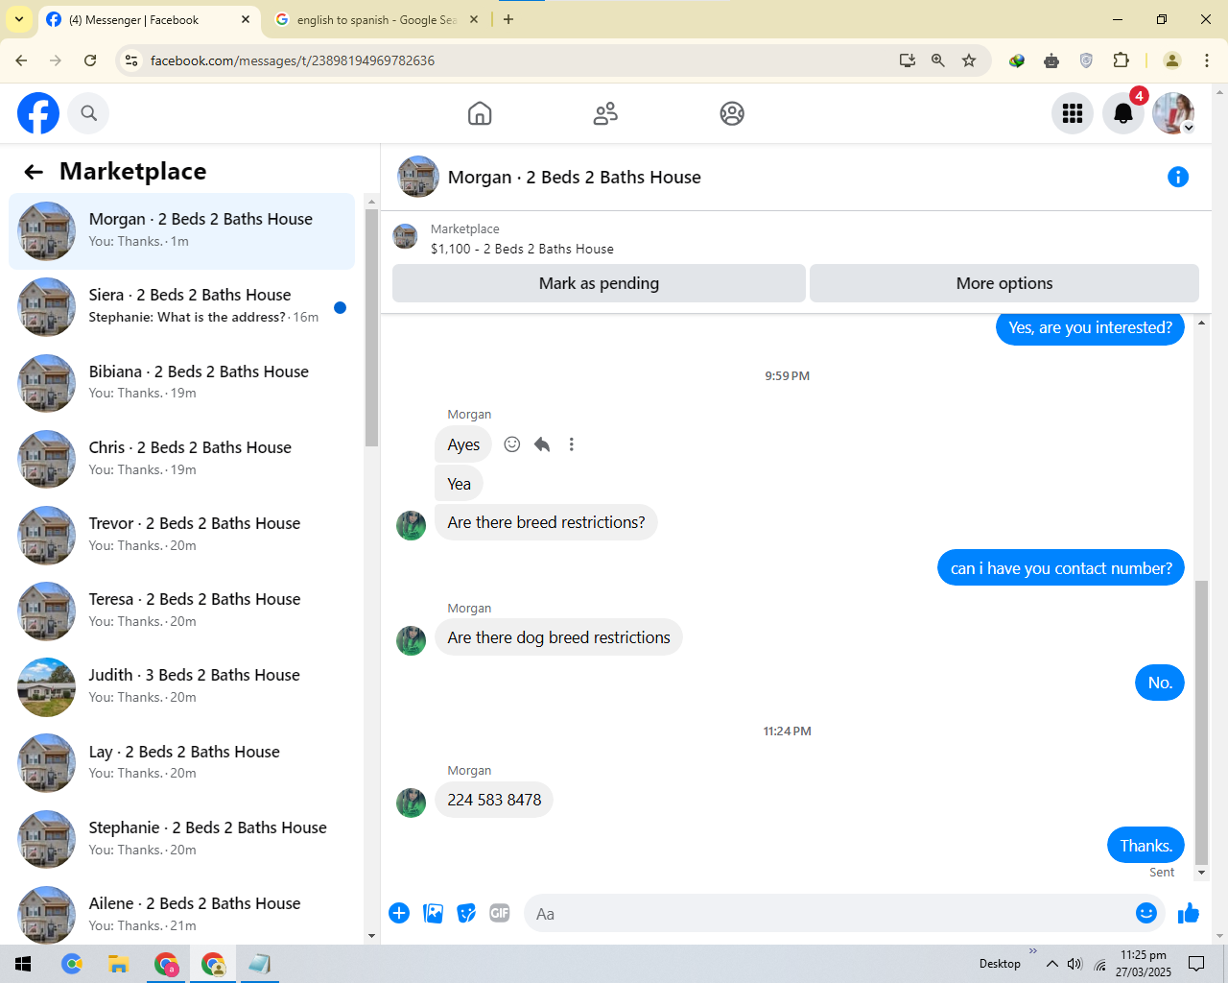Attach a photo with the image icon
This screenshot has height=983, width=1228.
point(434,913)
